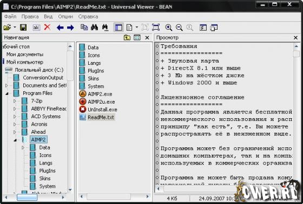
Task: Open the Опции menu
Action: (65, 17)
